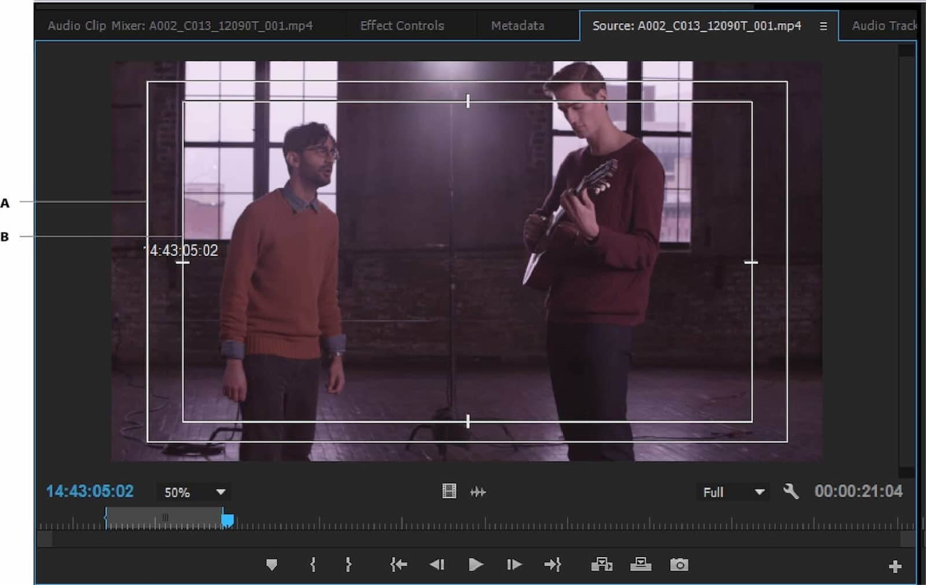Step forward one frame
This screenshot has height=585, width=926.
(x=514, y=565)
